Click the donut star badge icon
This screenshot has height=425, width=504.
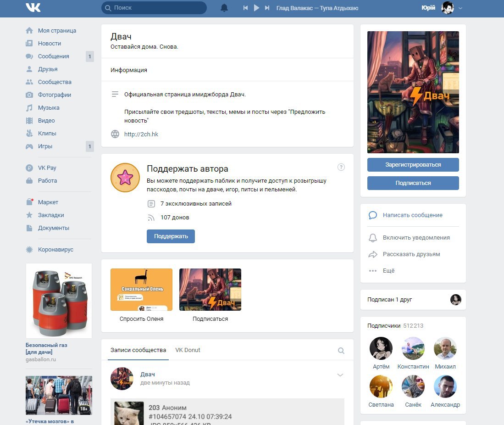point(125,178)
